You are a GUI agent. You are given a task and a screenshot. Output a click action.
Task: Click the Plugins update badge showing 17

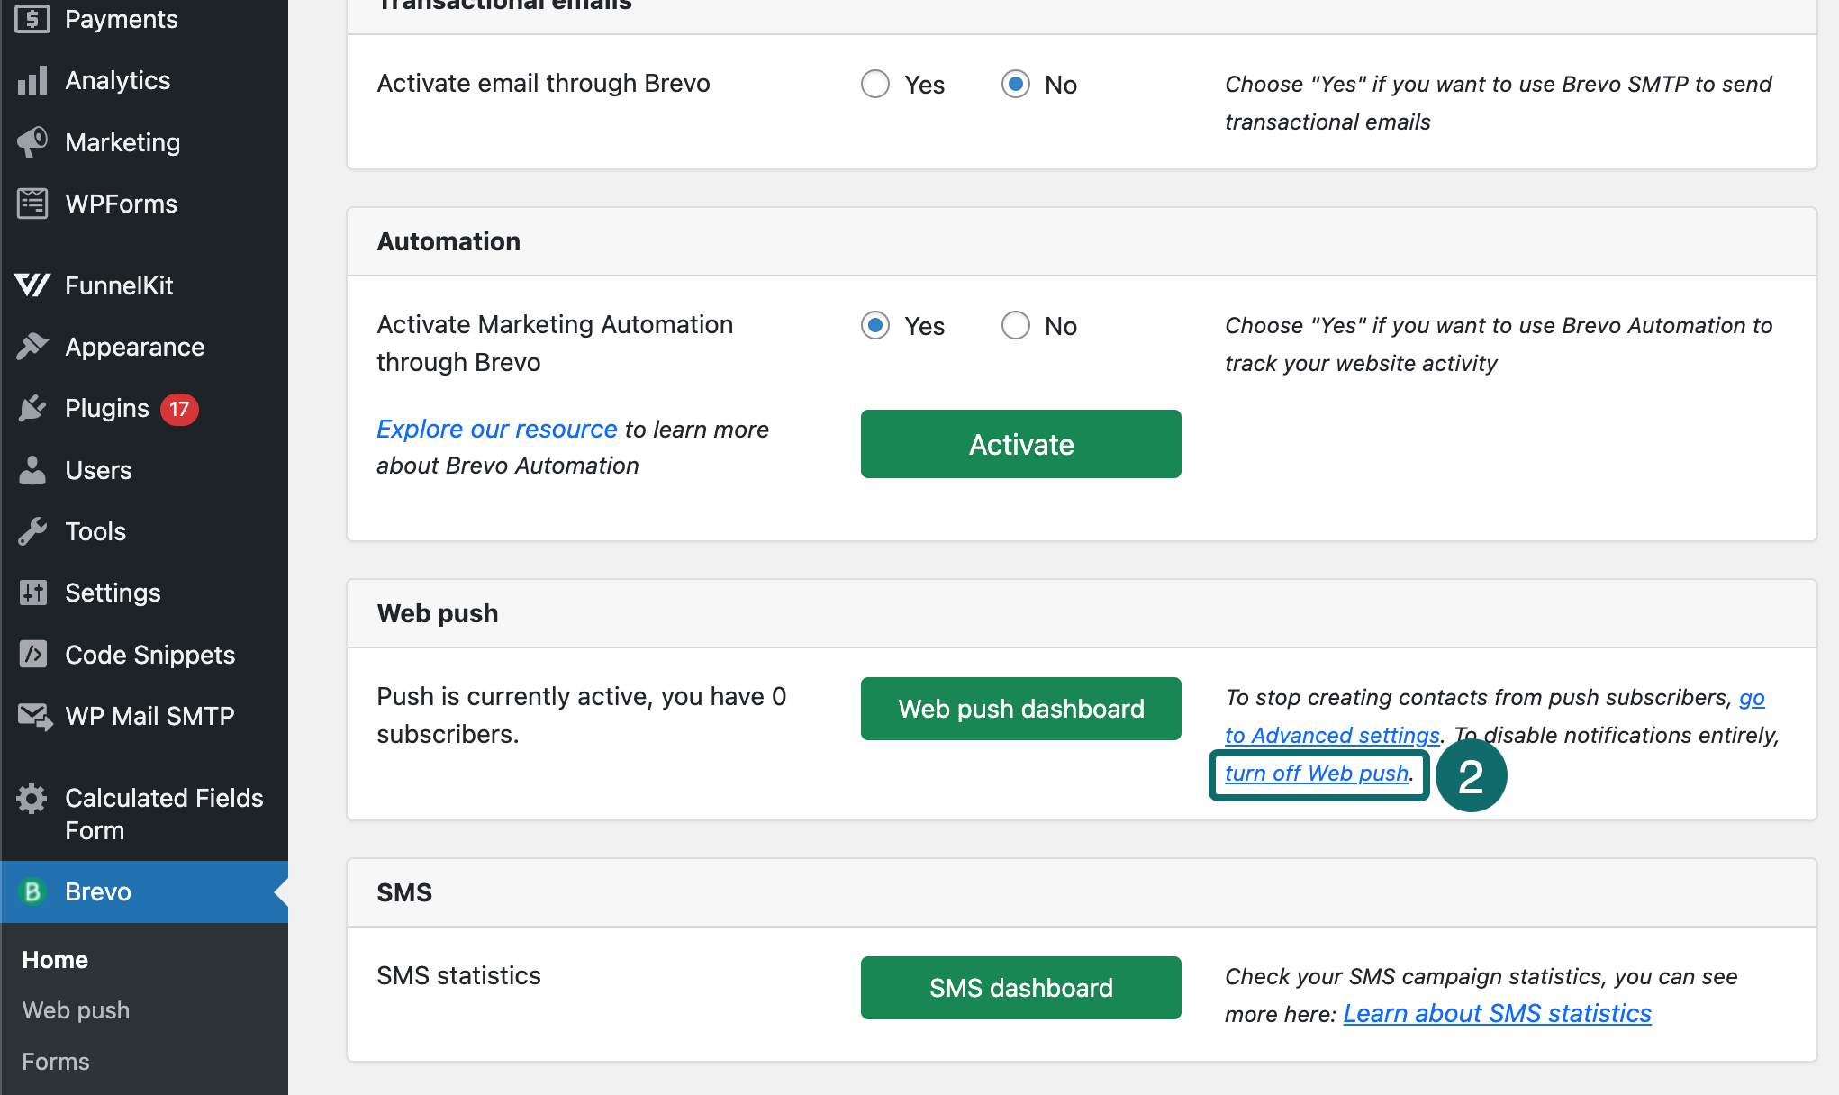179,408
